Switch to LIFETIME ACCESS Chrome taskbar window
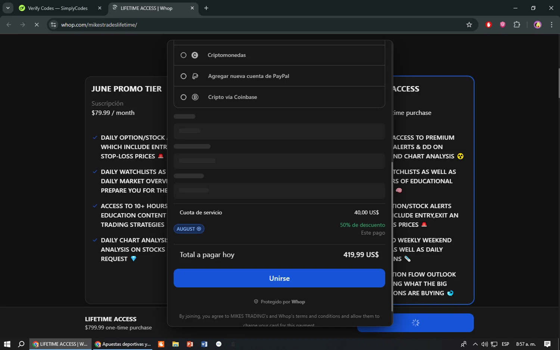The image size is (560, 350). [x=60, y=344]
